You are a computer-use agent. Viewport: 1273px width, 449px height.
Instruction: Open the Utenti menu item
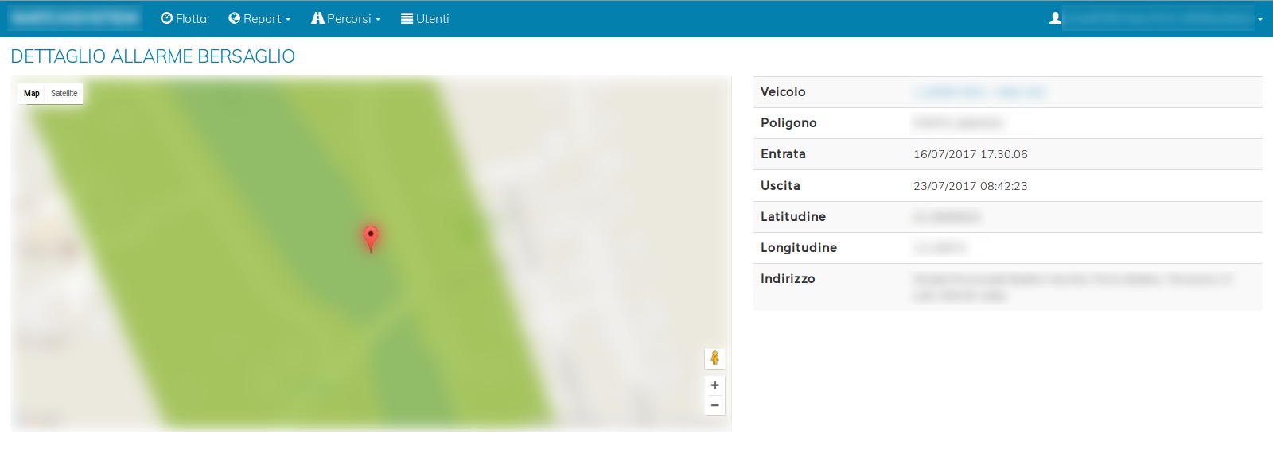[432, 19]
